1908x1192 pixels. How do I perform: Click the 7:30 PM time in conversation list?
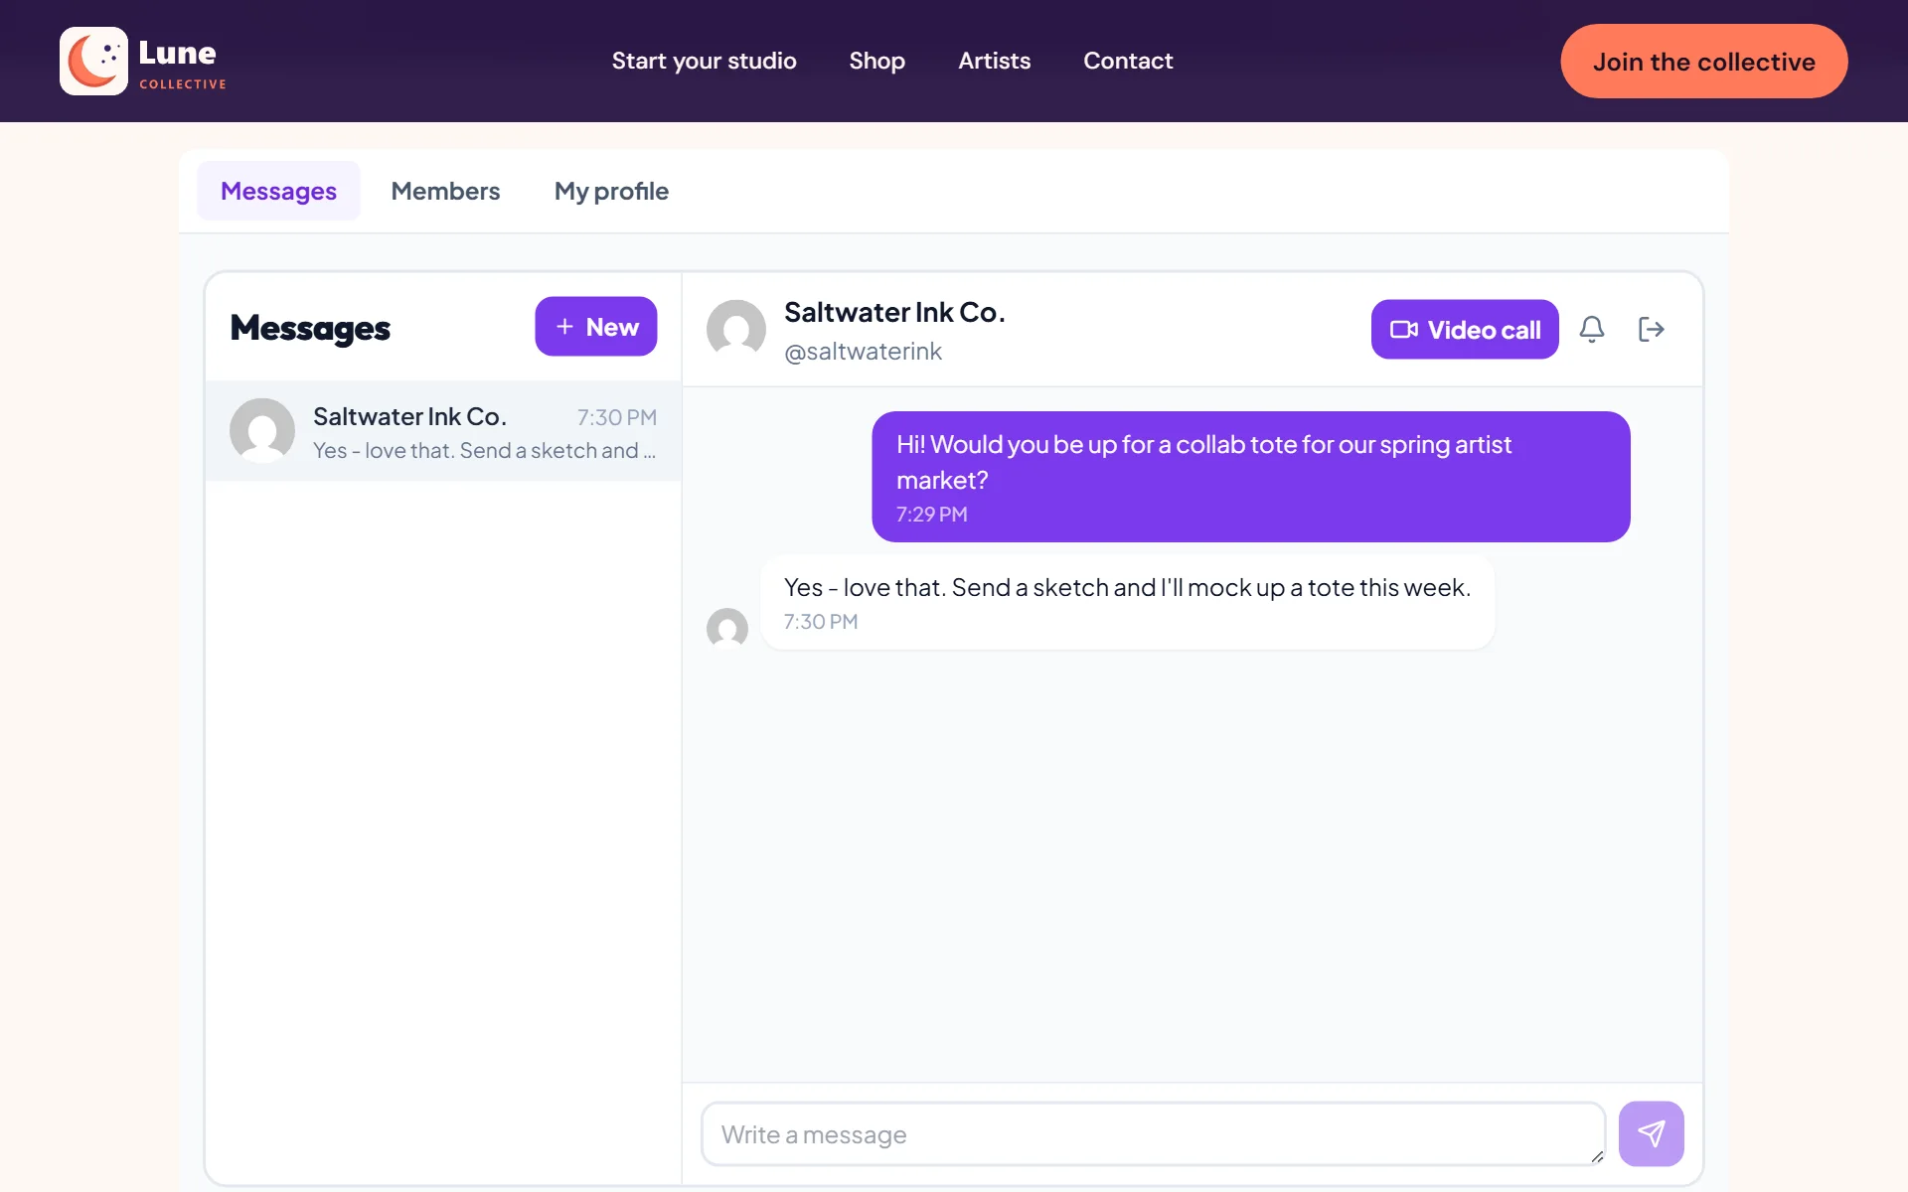point(617,417)
